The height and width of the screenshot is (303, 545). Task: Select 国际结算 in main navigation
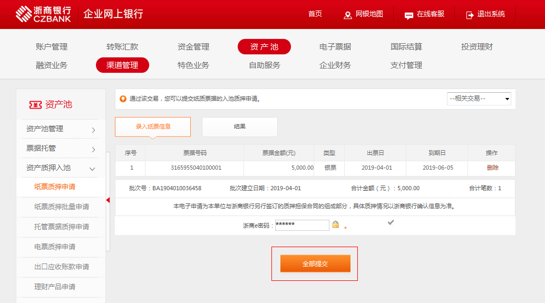pos(406,46)
